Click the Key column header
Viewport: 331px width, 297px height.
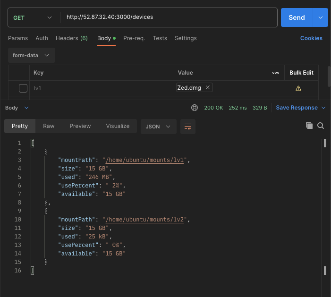click(38, 73)
